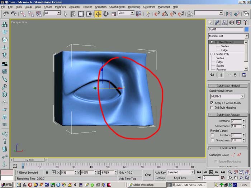Open the Rendering menu
This screenshot has width=251, height=188.
(x=134, y=7)
